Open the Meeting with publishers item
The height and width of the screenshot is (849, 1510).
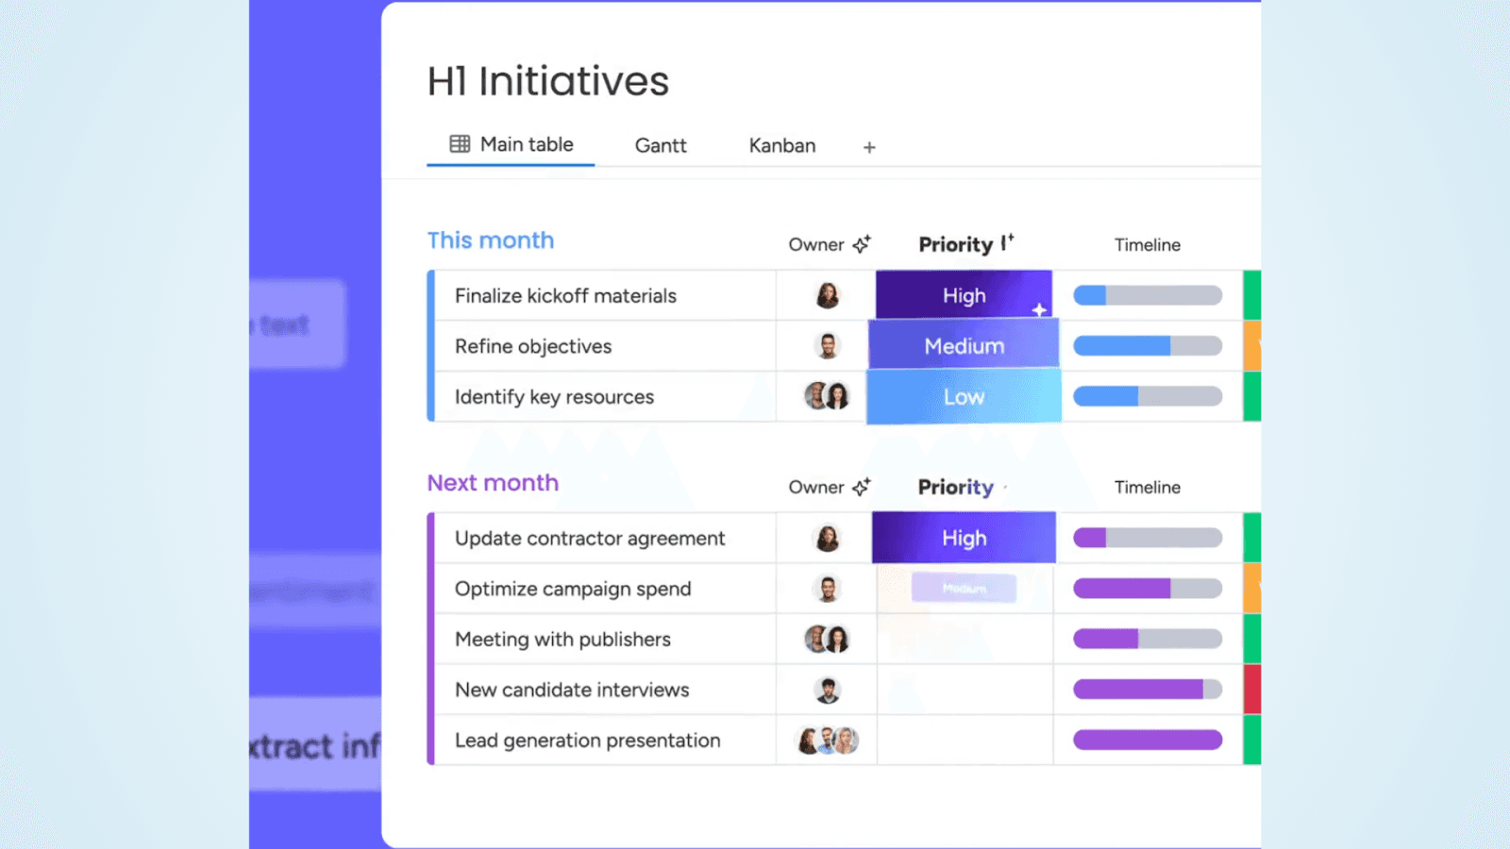562,640
